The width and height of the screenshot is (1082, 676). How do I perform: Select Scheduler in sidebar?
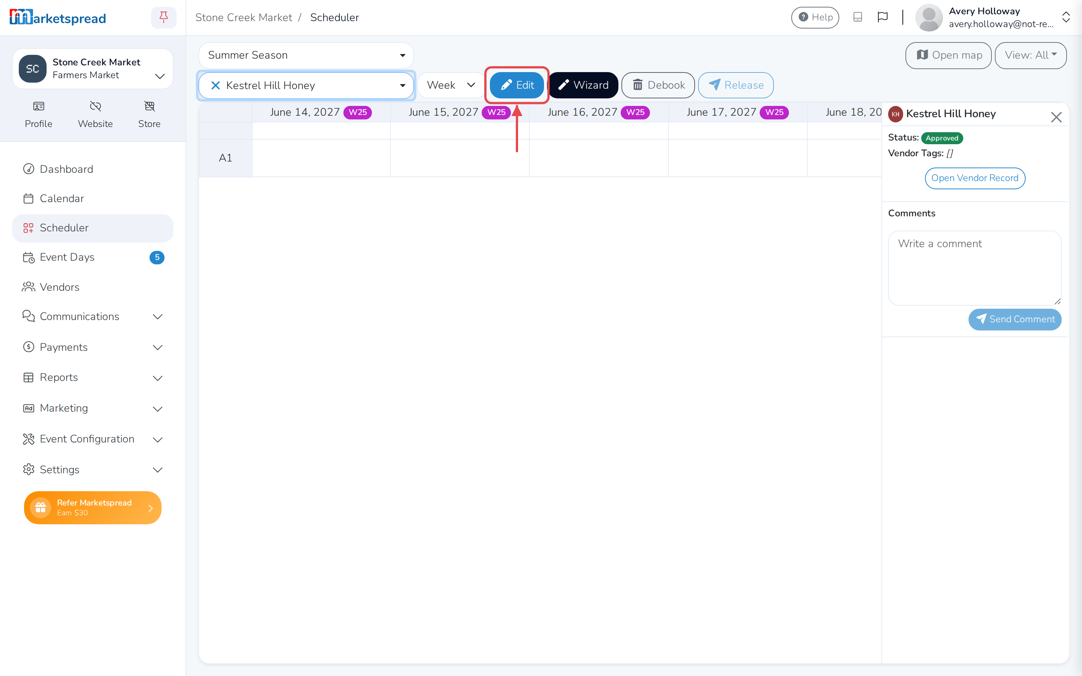click(92, 228)
